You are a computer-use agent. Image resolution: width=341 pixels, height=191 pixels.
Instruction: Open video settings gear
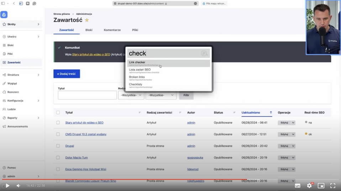(309, 186)
